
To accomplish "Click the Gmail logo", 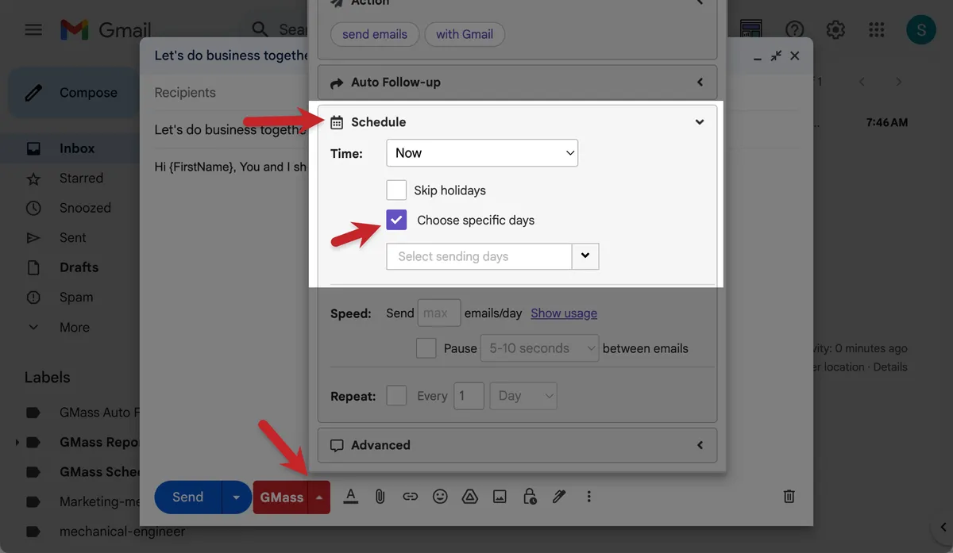I will (106, 30).
